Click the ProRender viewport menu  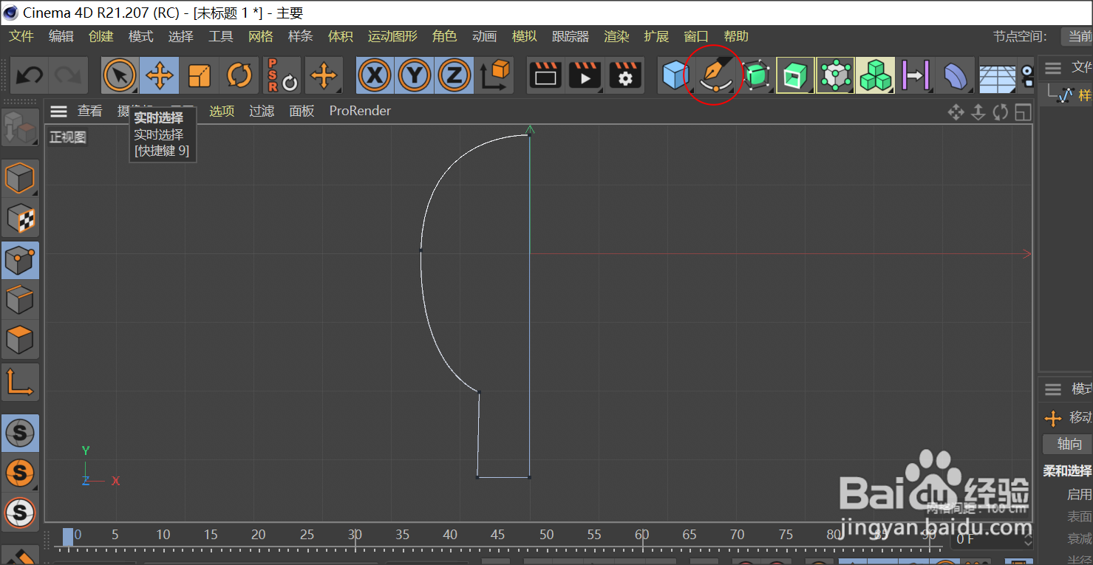tap(360, 111)
